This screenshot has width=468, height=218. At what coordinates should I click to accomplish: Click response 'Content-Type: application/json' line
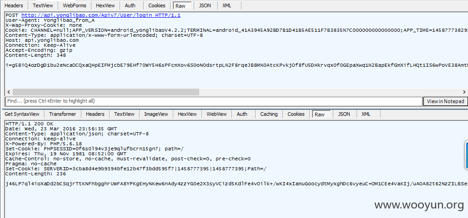click(x=77, y=134)
